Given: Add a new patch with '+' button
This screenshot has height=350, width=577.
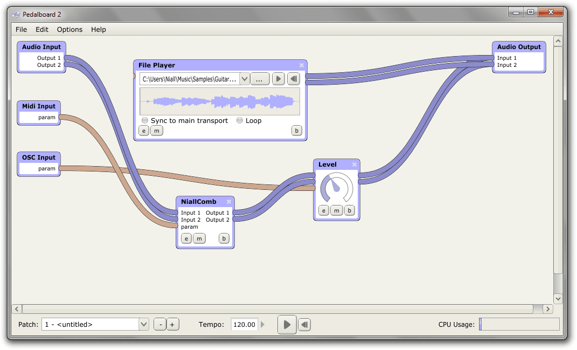Looking at the screenshot, I should 172,325.
